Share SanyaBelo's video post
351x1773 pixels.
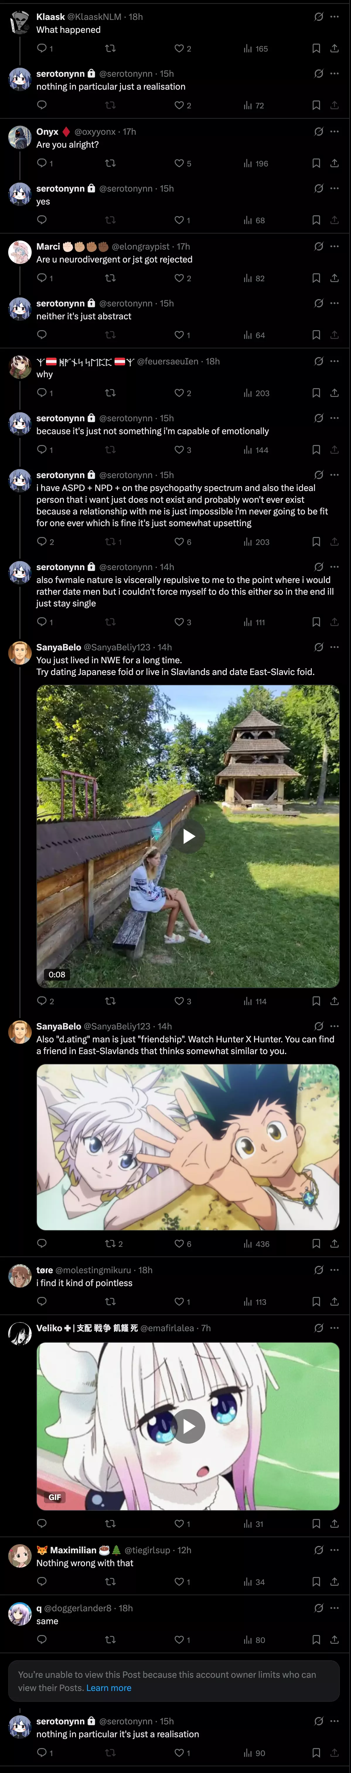click(335, 1001)
